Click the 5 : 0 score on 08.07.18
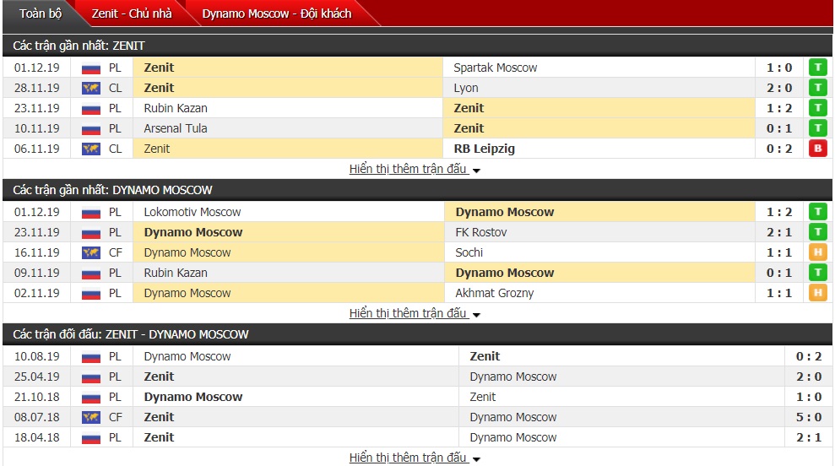 [x=809, y=417]
